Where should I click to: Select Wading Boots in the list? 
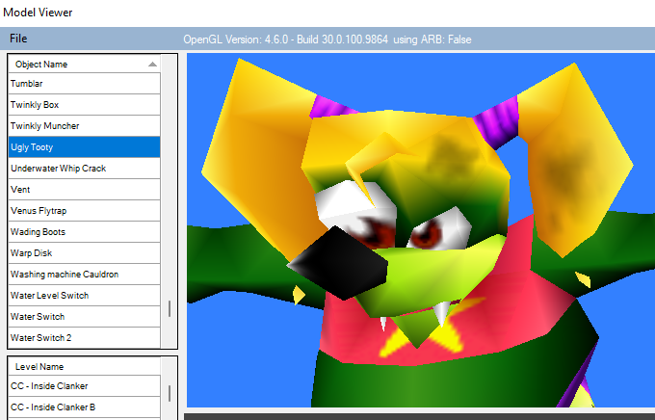pyautogui.click(x=84, y=231)
